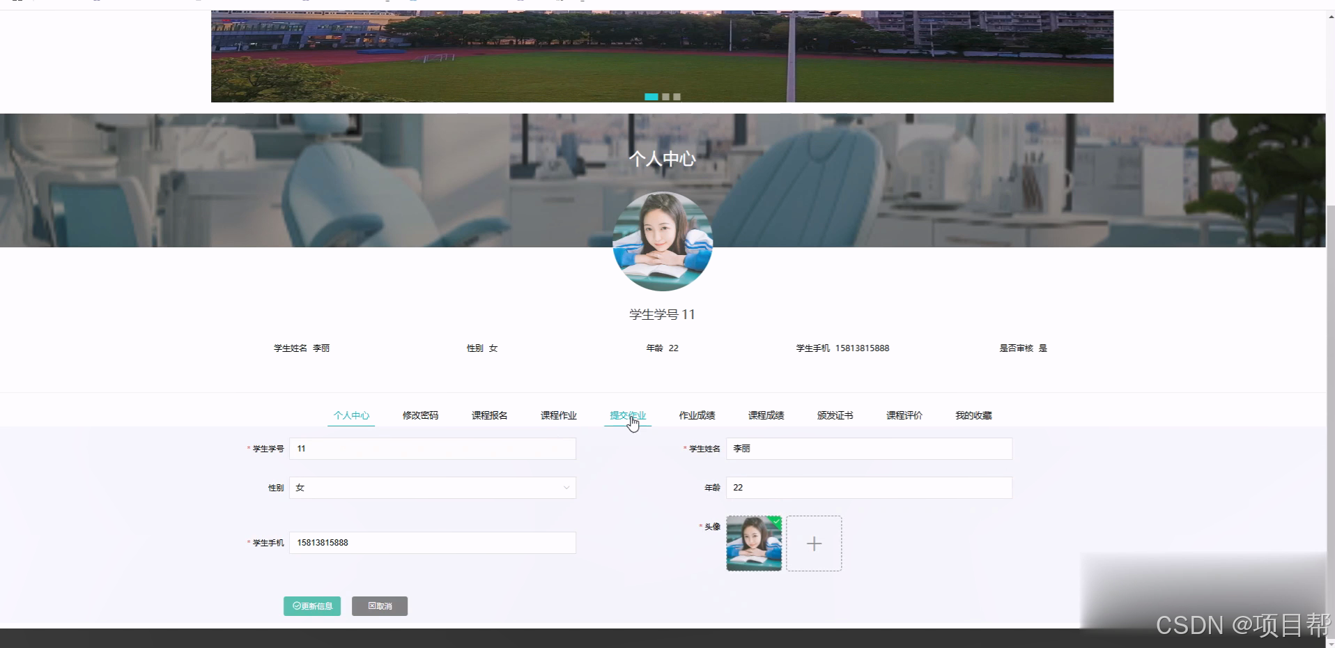Focus the 学生学号 input field
This screenshot has height=648, width=1335.
coord(433,449)
